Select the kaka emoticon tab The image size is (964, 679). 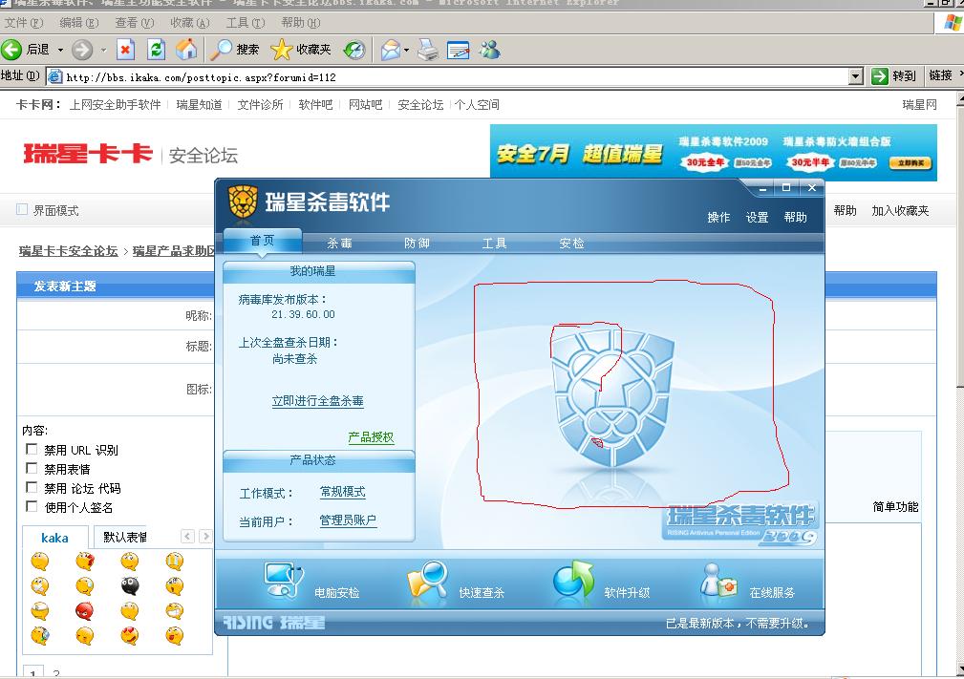pos(54,538)
